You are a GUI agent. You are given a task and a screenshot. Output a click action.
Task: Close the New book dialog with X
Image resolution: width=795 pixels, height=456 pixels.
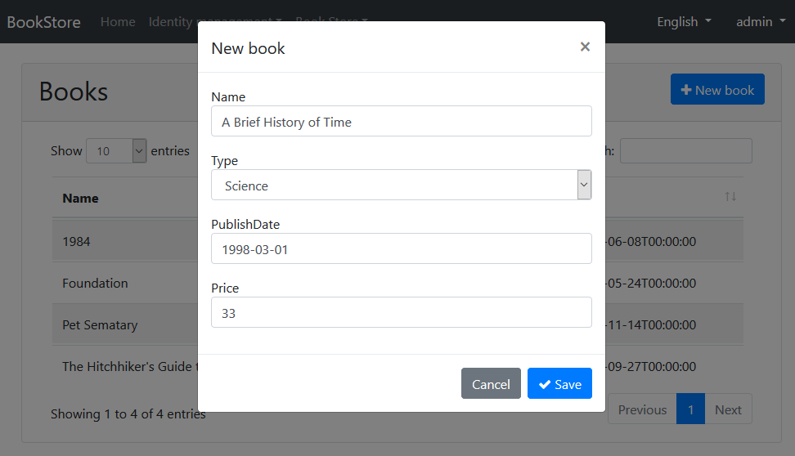click(x=585, y=47)
